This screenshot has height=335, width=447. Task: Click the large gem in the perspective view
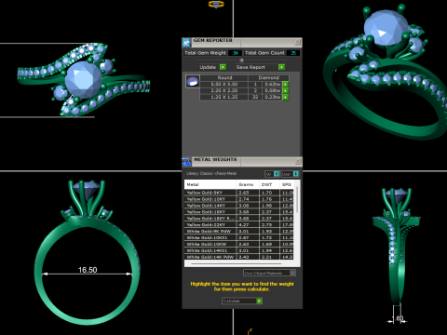pyautogui.click(x=386, y=28)
